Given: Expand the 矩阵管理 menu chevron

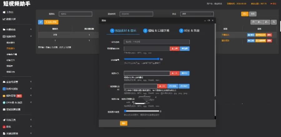Looking at the screenshot, I should coord(31,95).
